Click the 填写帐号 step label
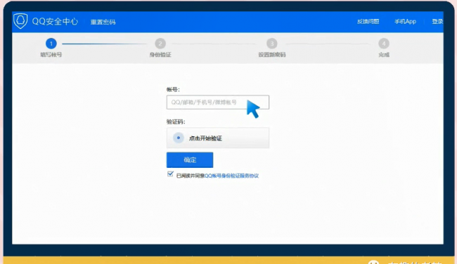The image size is (457, 264). point(51,55)
